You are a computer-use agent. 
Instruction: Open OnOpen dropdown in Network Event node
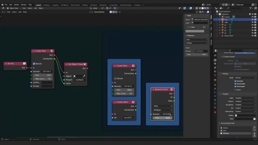pyautogui.click(x=162, y=110)
